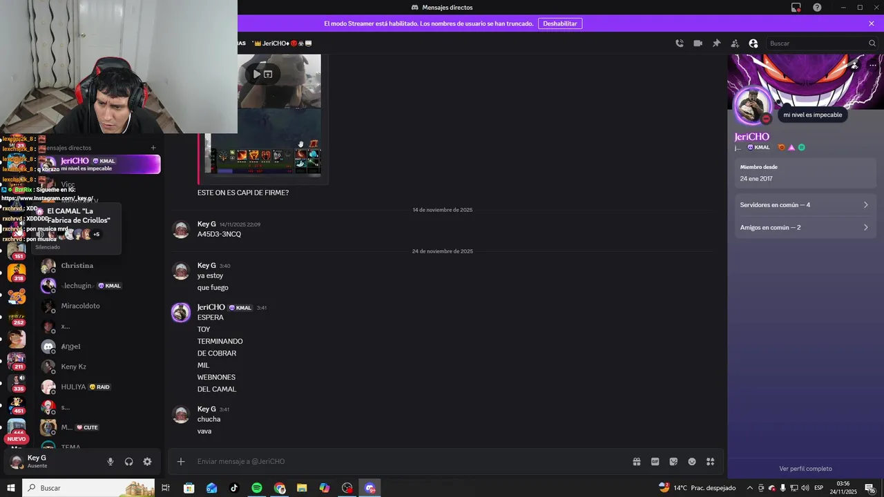Screen dimensions: 884x497
Task: Click the NUEVO unread indicator
Action: coord(17,439)
